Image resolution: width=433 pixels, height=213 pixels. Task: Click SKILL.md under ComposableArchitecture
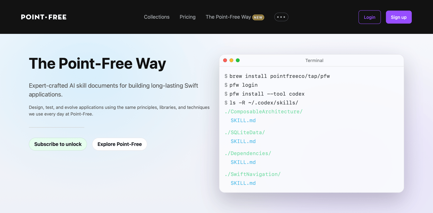[x=243, y=120]
